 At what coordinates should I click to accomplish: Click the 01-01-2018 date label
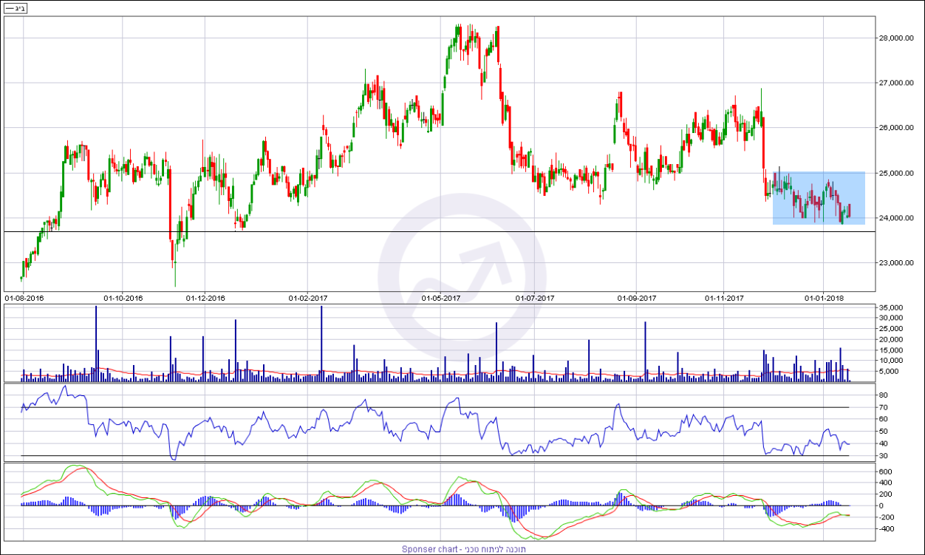point(824,298)
